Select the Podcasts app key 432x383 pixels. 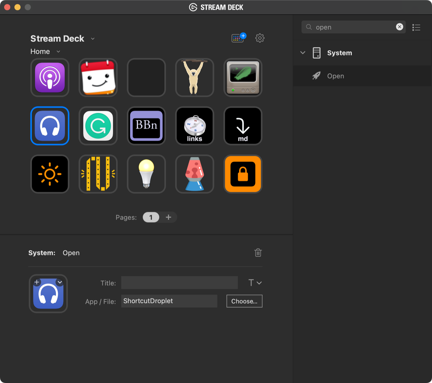click(x=50, y=77)
